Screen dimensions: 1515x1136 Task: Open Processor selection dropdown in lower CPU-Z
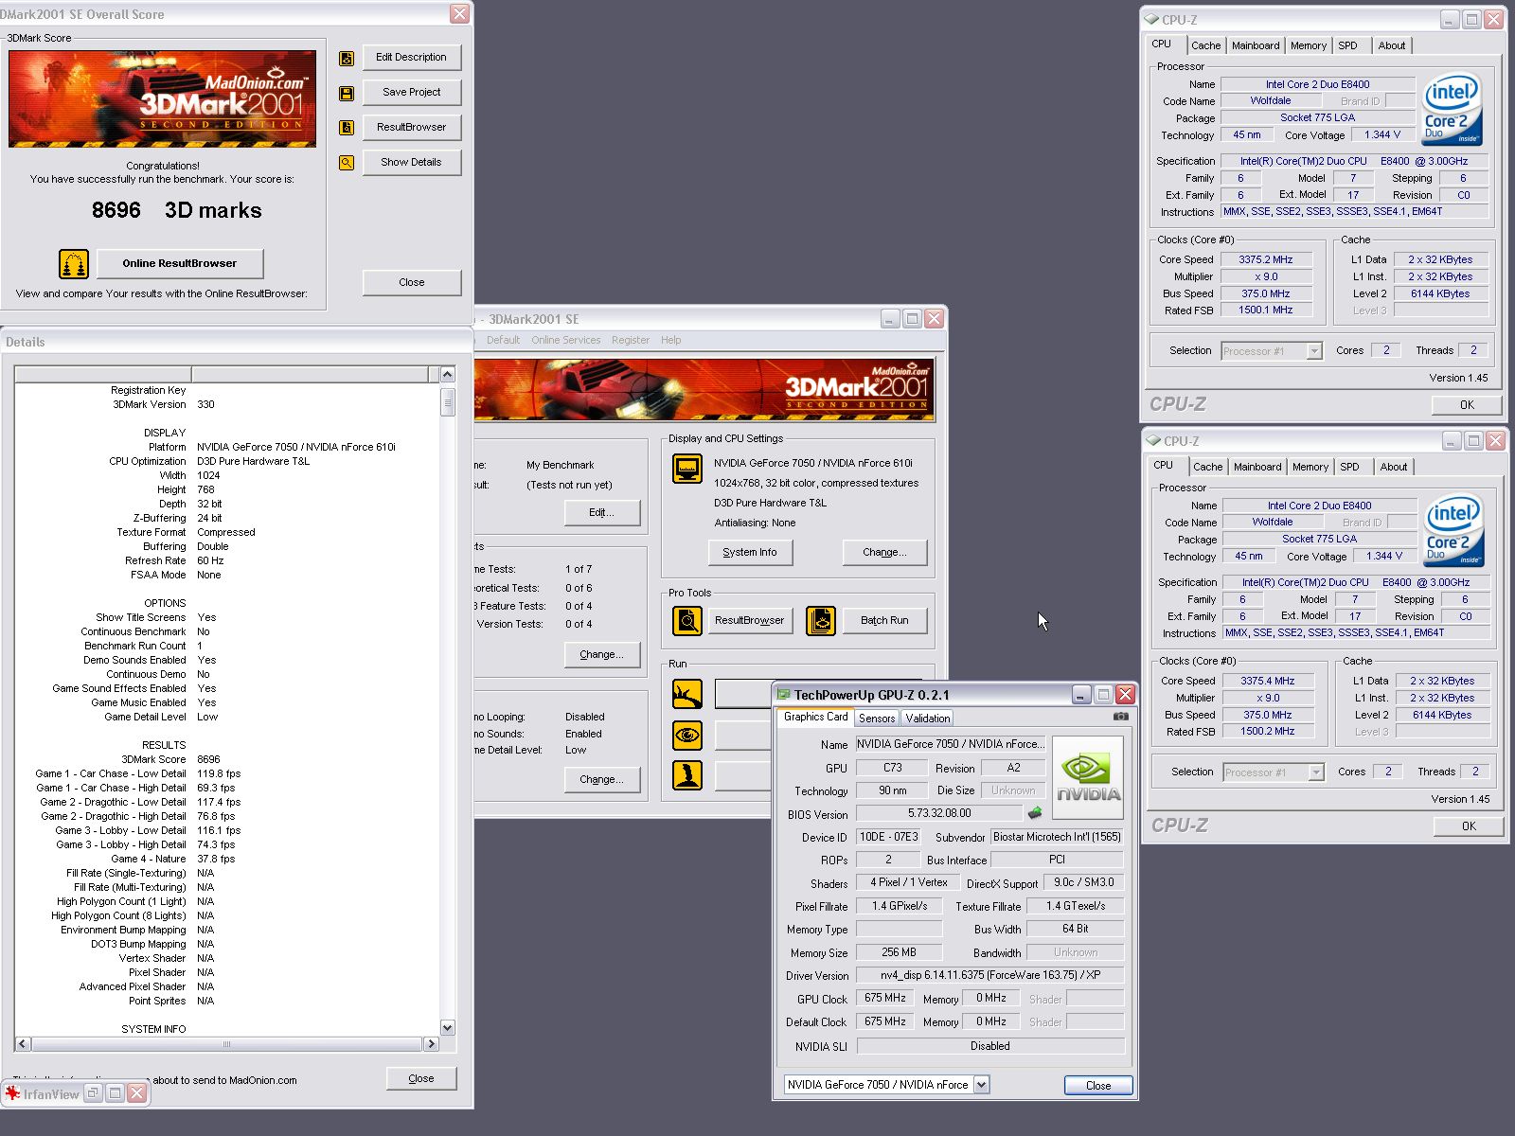click(1316, 772)
